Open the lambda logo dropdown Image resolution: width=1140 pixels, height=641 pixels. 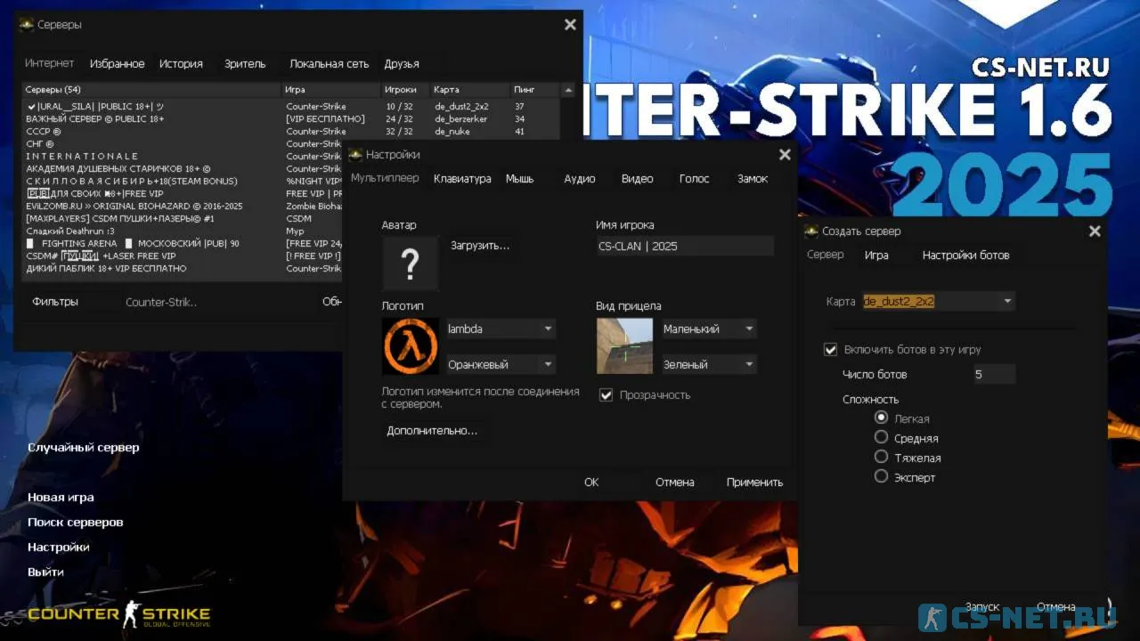click(501, 329)
